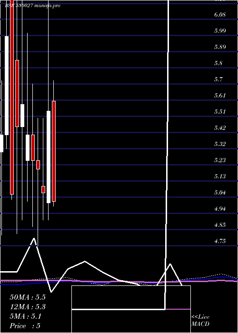Click the 5.42 price axis label
The width and height of the screenshot is (238, 333).
pos(219,128)
